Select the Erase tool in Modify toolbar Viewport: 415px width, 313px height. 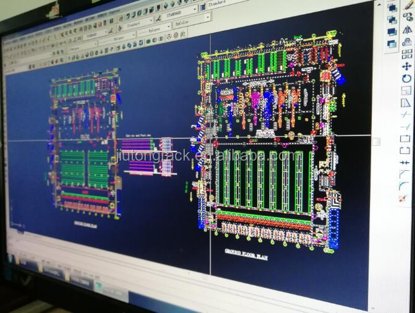coord(409,6)
